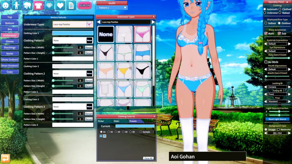The height and width of the screenshot is (164, 292).
Task: Click Pattern Size 1 (Height) value field
Action: point(80,53)
